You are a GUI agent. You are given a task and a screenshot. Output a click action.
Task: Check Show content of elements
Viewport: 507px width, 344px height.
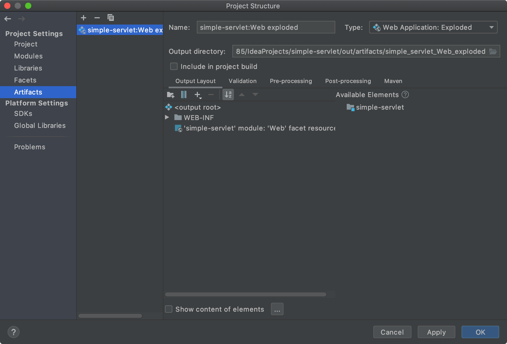tap(169, 309)
